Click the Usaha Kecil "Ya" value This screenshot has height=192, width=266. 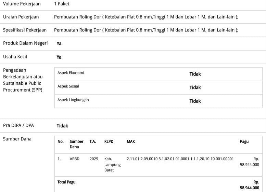(59, 57)
